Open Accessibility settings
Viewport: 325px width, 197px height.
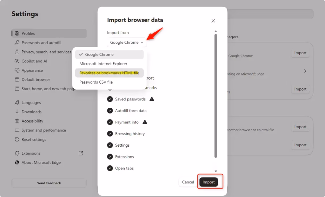pos(49,121)
